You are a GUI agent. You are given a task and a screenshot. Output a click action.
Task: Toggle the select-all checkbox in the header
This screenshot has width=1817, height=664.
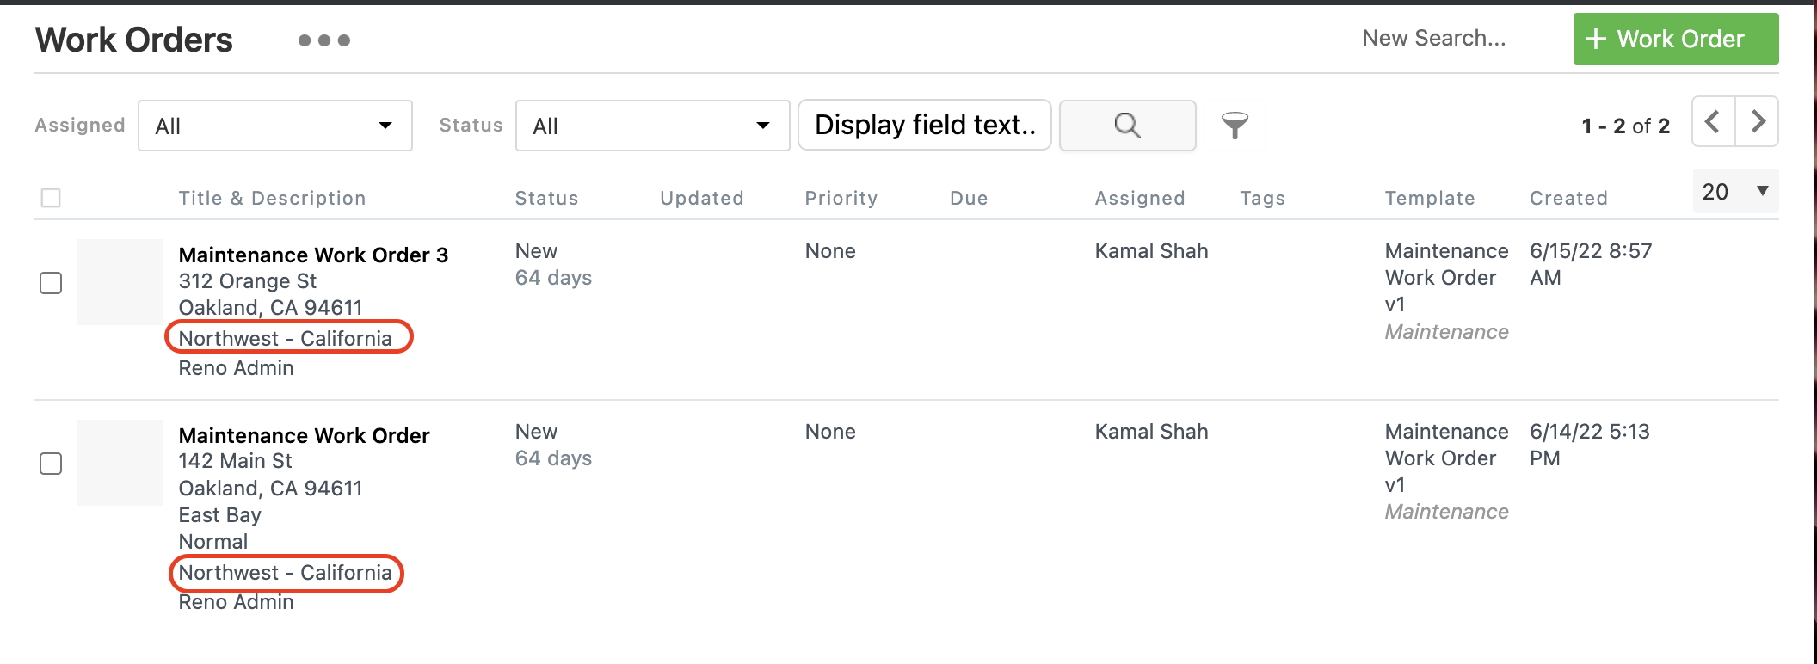click(50, 198)
